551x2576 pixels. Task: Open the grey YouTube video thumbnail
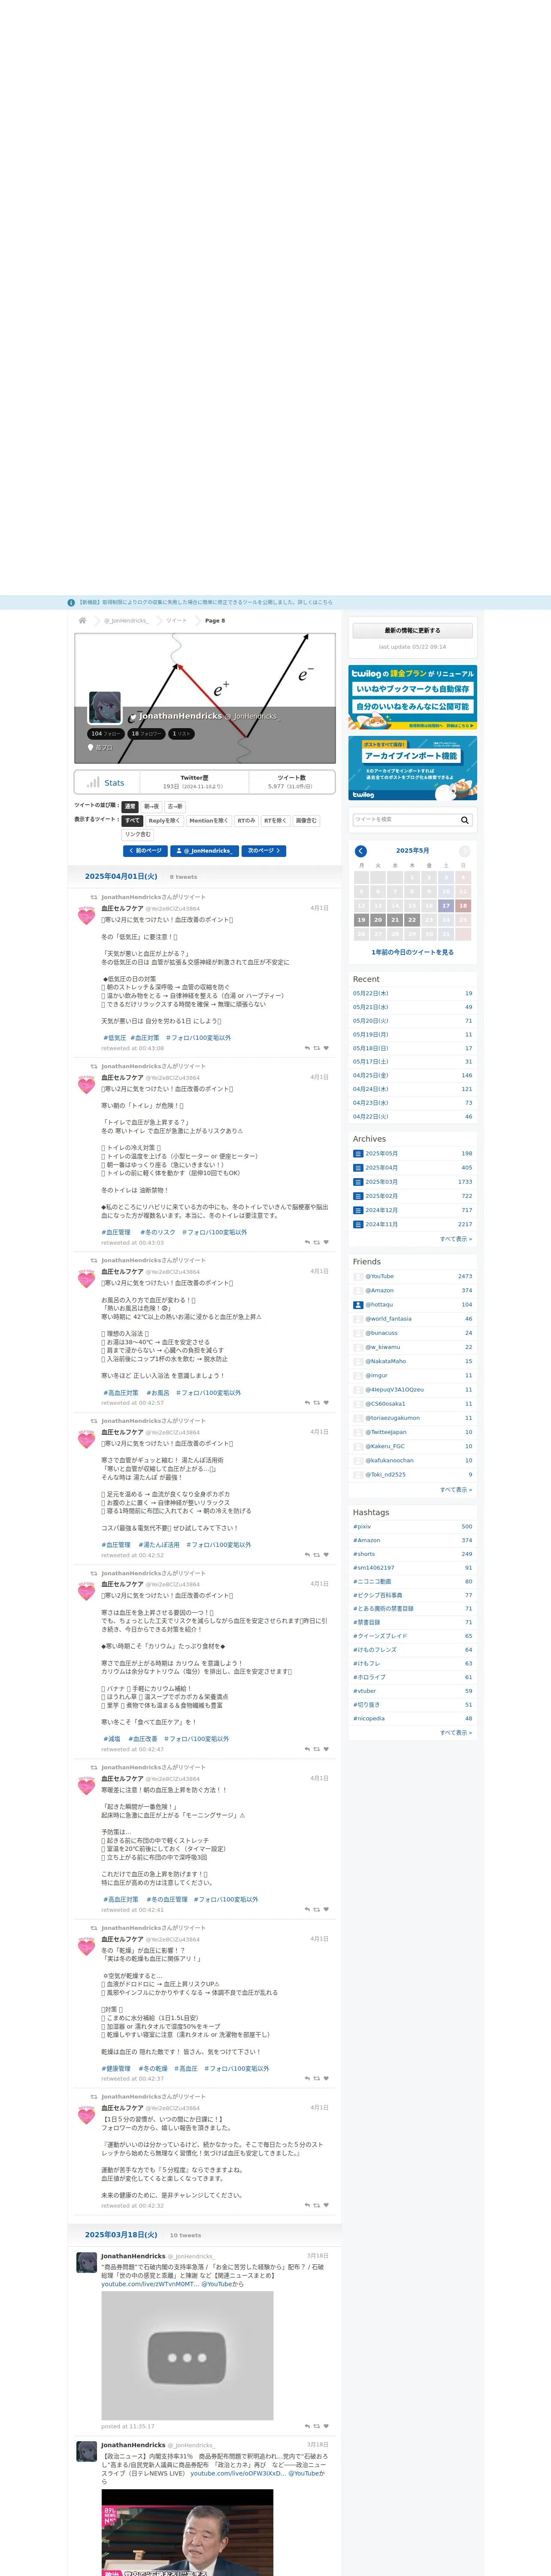(187, 2357)
